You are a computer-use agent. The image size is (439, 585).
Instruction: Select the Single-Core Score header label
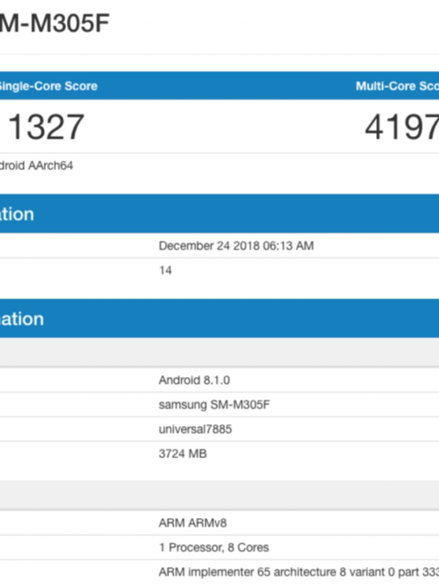48,86
